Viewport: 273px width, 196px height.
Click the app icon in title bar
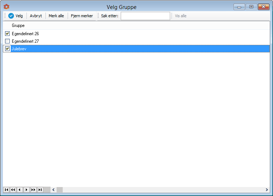[x=6, y=6]
